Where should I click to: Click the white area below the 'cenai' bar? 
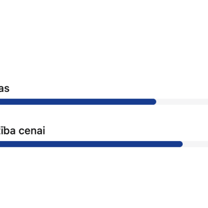(104, 178)
